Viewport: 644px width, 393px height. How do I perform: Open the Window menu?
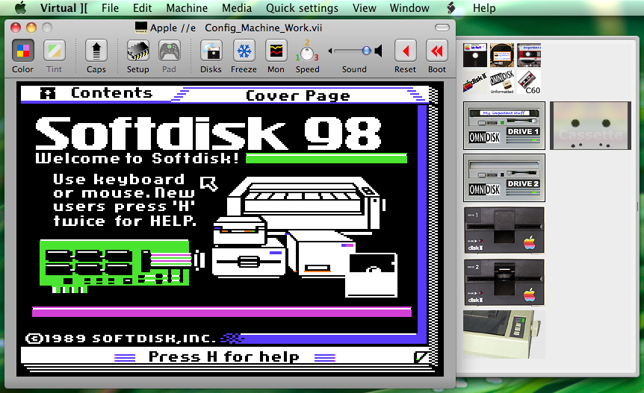click(x=409, y=7)
